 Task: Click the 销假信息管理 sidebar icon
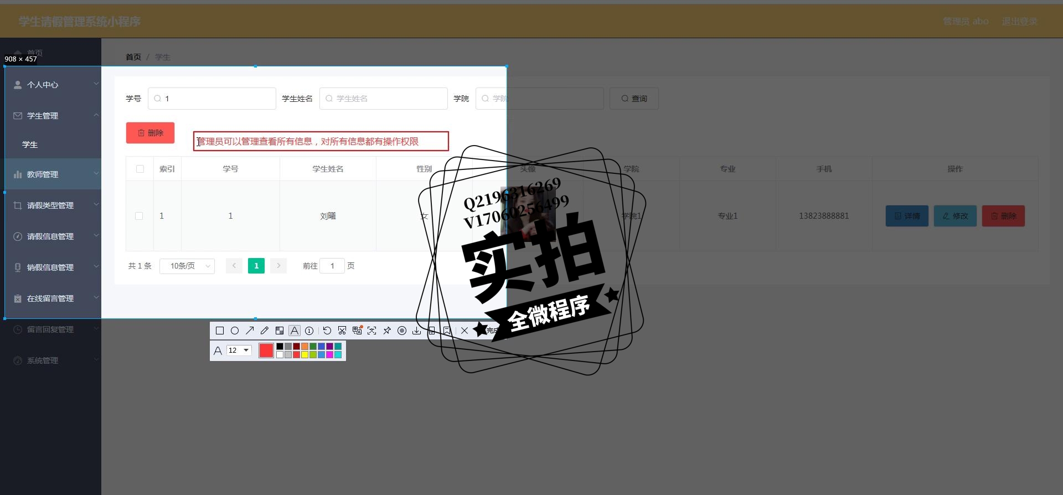pyautogui.click(x=18, y=267)
